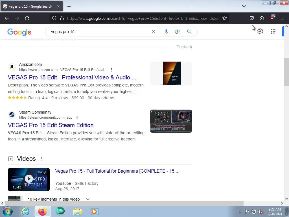Open the media player taskbar icon
This screenshot has height=217, width=289.
tap(95, 211)
